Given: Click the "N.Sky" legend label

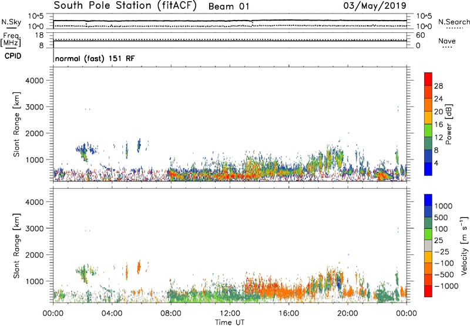Looking at the screenshot, I should coord(11,22).
